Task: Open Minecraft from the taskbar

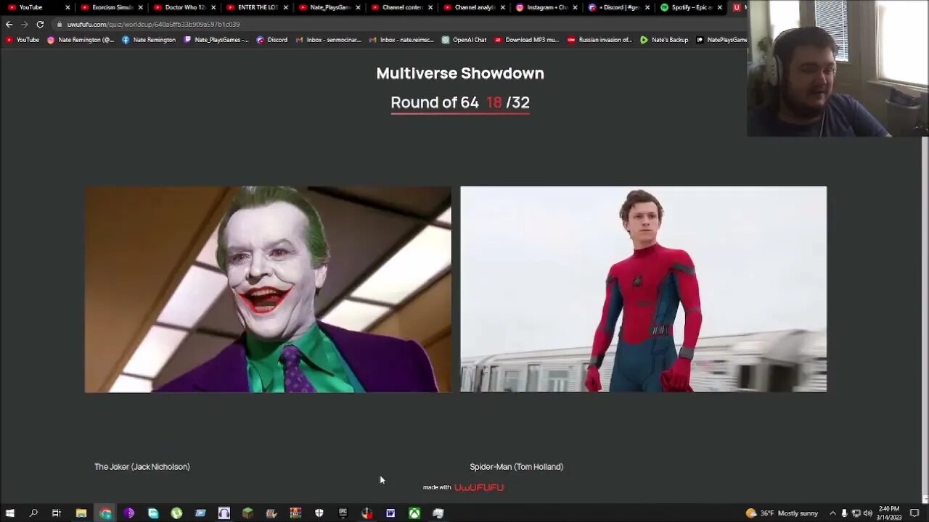Action: pos(247,513)
